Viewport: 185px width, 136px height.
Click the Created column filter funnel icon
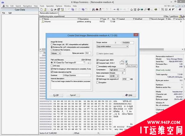(117, 19)
